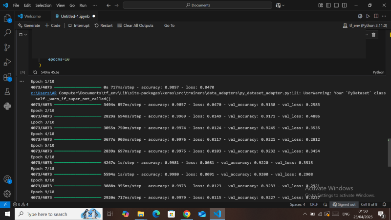Change the cell language Python label
Screen dimensions: 391x220
[378, 72]
